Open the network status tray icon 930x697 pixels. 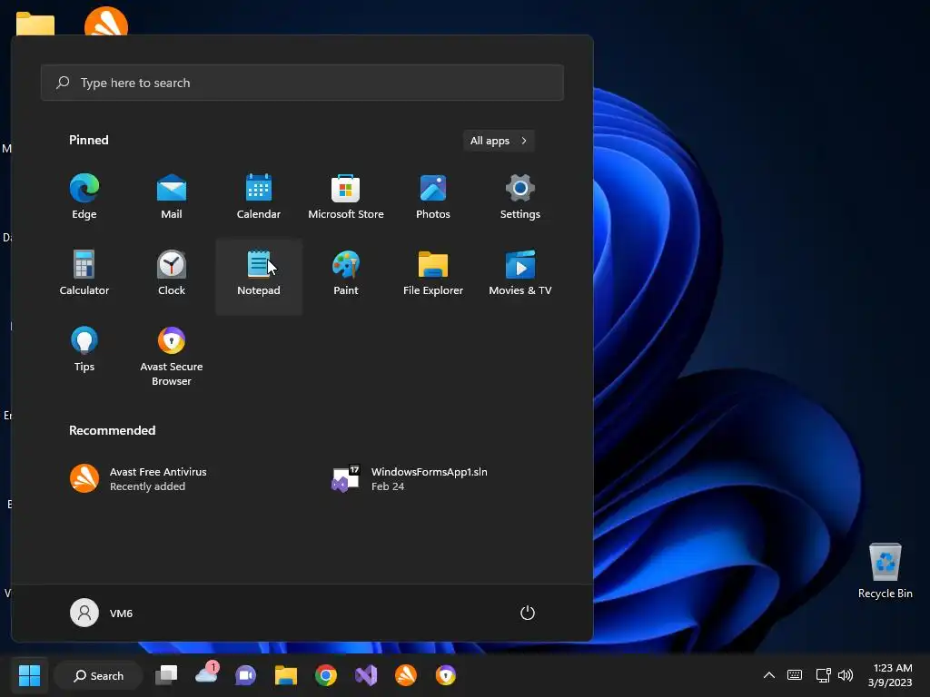click(x=823, y=675)
